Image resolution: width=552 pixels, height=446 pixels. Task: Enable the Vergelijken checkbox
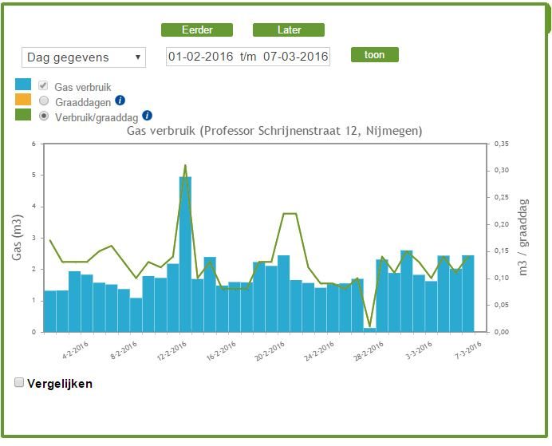(19, 382)
